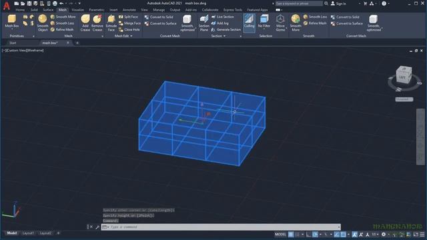This screenshot has height=240, width=427.
Task: Toggle snap mode in status bar
Action: tap(298, 234)
